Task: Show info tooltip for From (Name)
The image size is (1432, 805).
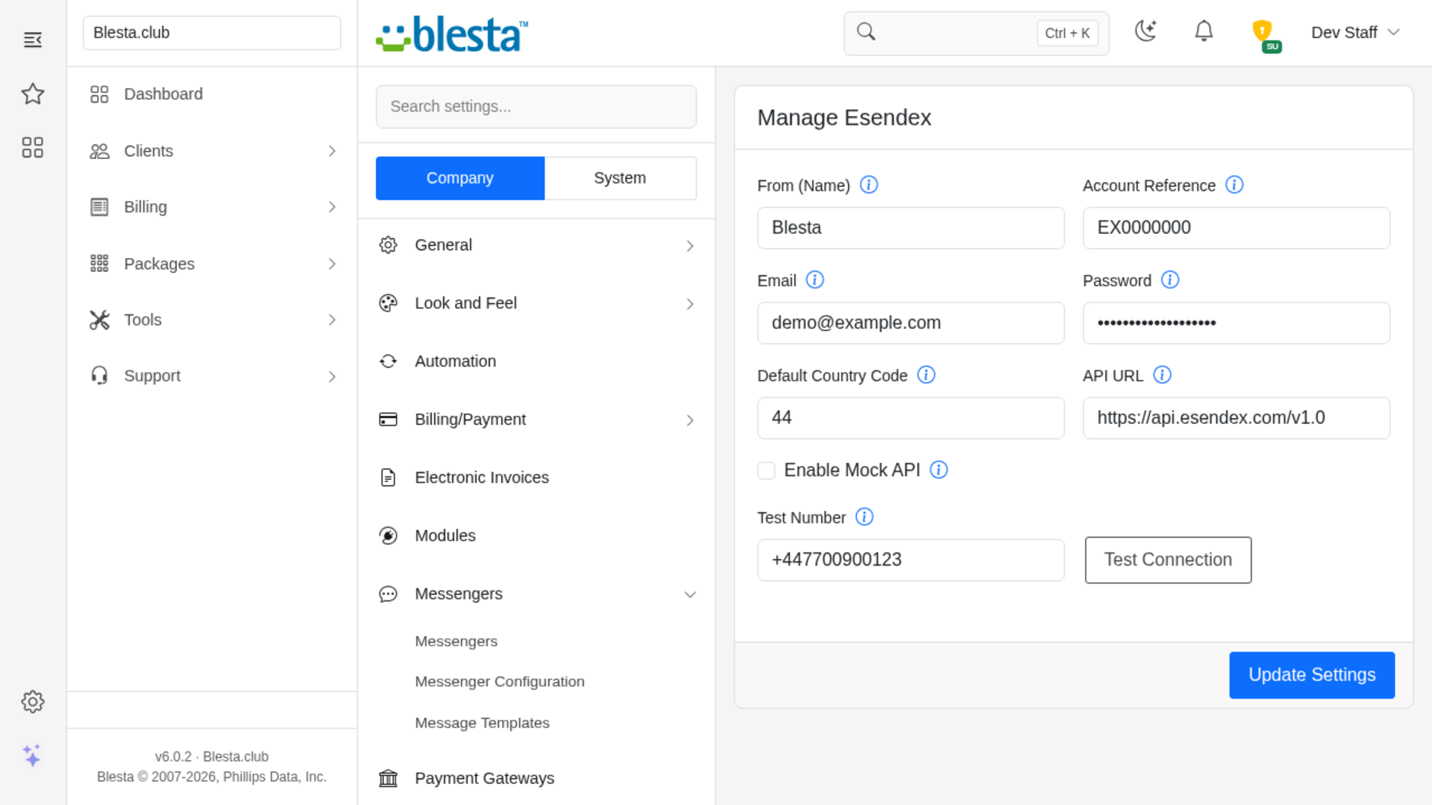Action: pos(869,185)
